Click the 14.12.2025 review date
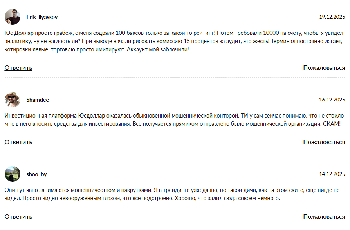350x230 pixels. (332, 174)
